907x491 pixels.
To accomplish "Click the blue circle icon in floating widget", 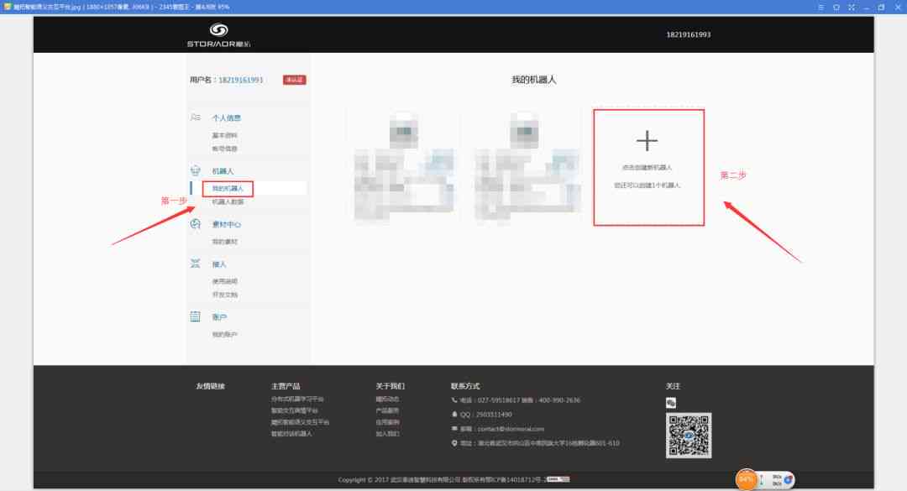I will (788, 480).
